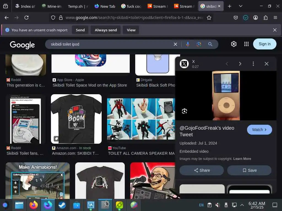View the unsent crash report

point(131,30)
